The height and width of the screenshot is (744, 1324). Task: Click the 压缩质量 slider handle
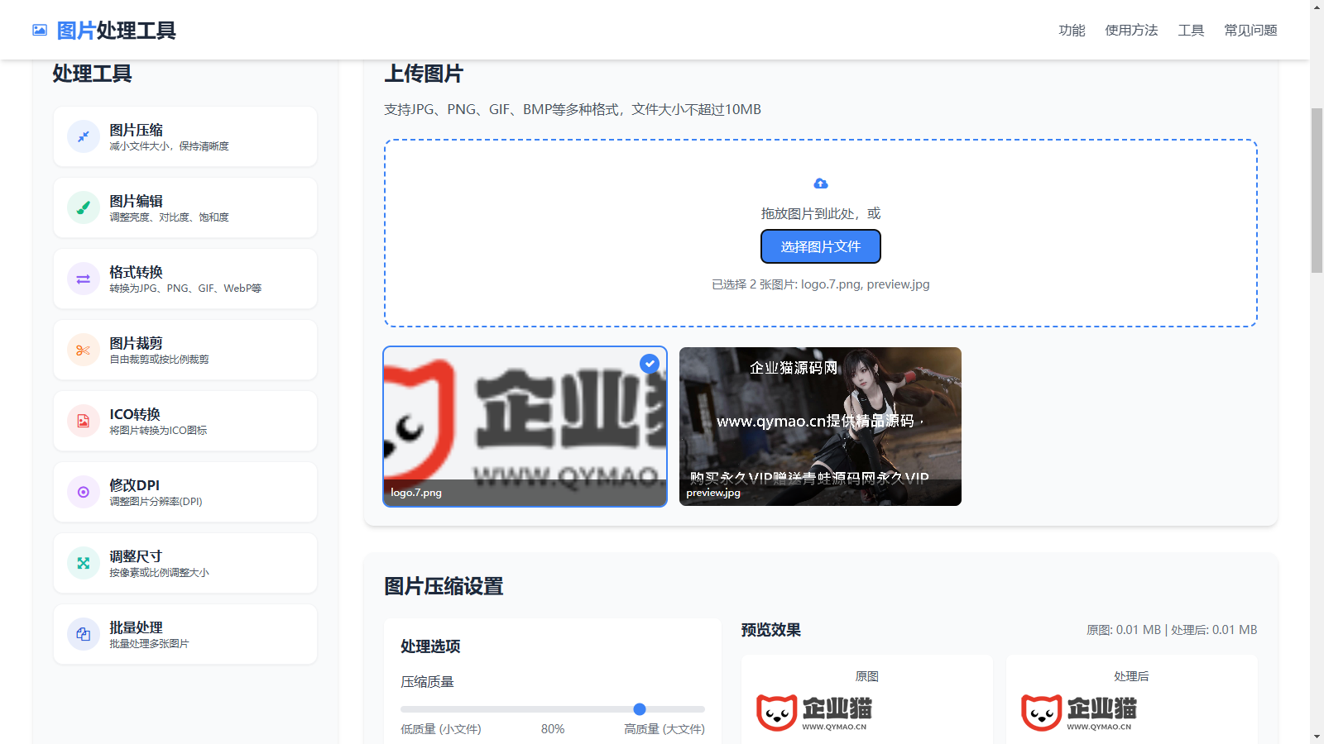click(640, 709)
